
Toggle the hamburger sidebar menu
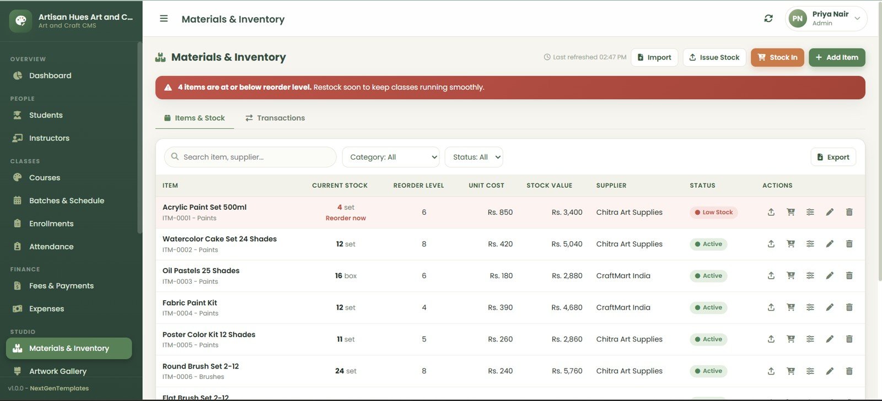click(x=164, y=19)
